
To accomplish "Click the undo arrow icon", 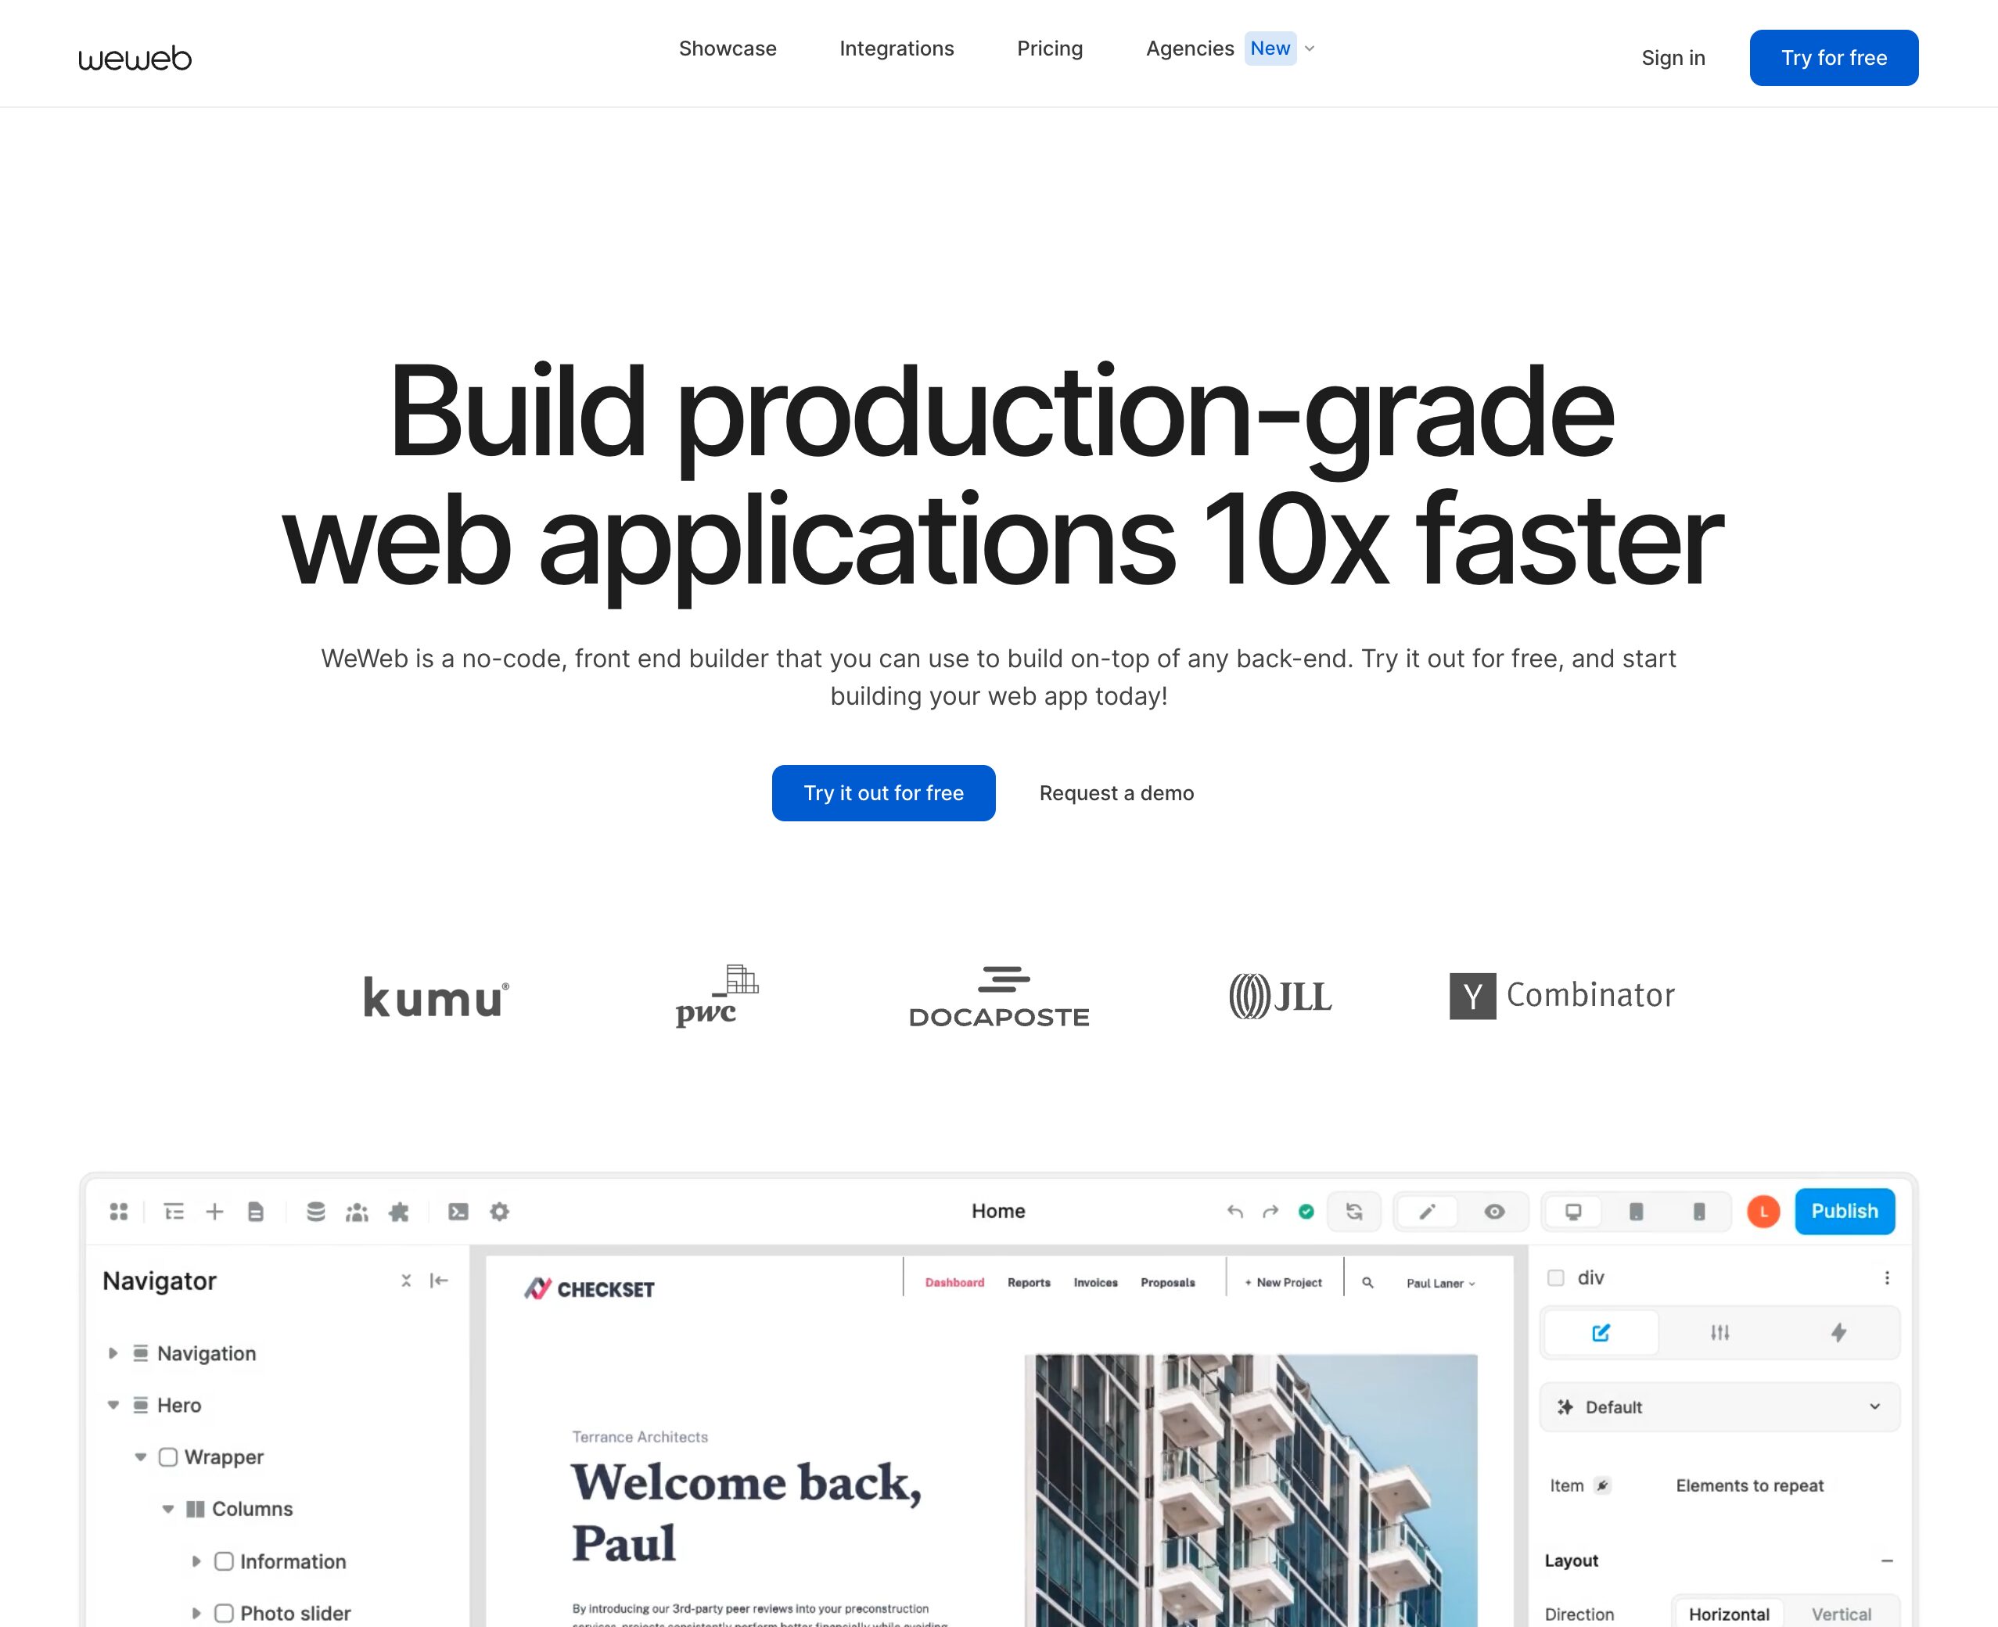I will click(1234, 1212).
